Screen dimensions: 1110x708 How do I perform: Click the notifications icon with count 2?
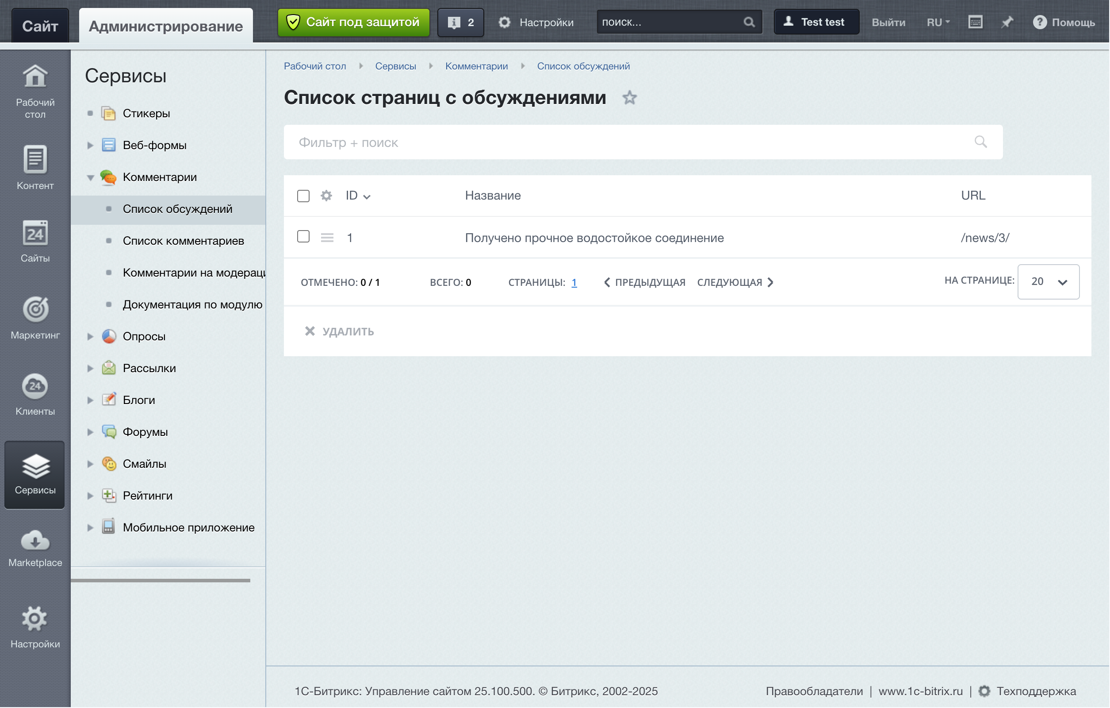pos(460,22)
